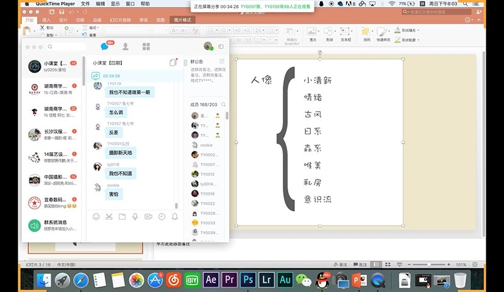Click the zoom out minus button in status bar

click(x=409, y=265)
